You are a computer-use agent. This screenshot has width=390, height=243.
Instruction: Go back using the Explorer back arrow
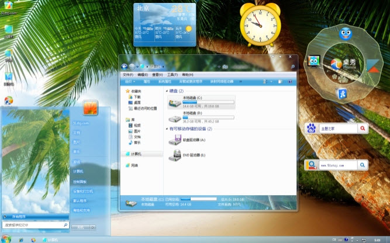pos(125,67)
